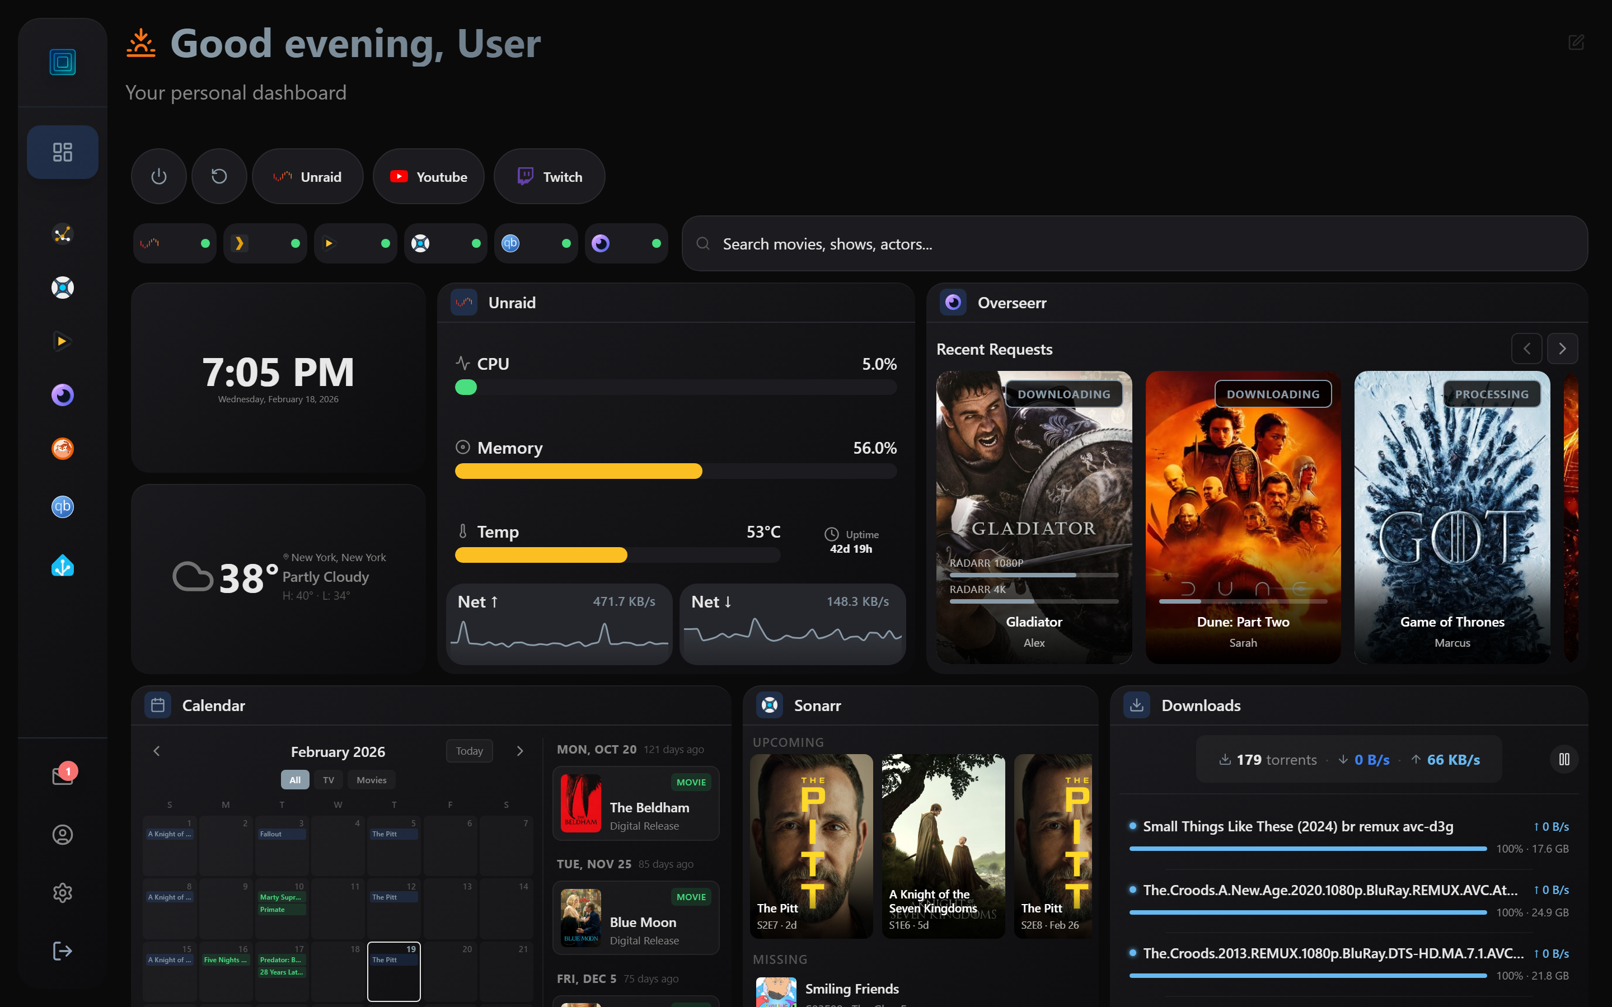Open the orange play icon in sidebar
This screenshot has height=1007, width=1612.
point(63,341)
